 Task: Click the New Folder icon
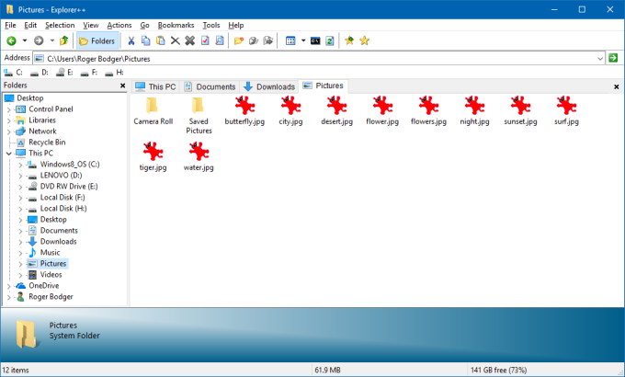coord(239,40)
